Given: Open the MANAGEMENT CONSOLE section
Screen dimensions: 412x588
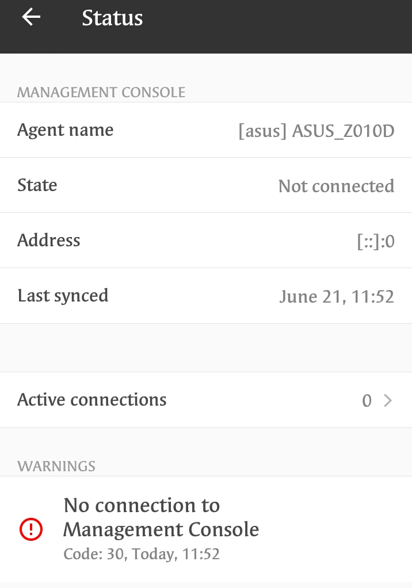Looking at the screenshot, I should [101, 92].
